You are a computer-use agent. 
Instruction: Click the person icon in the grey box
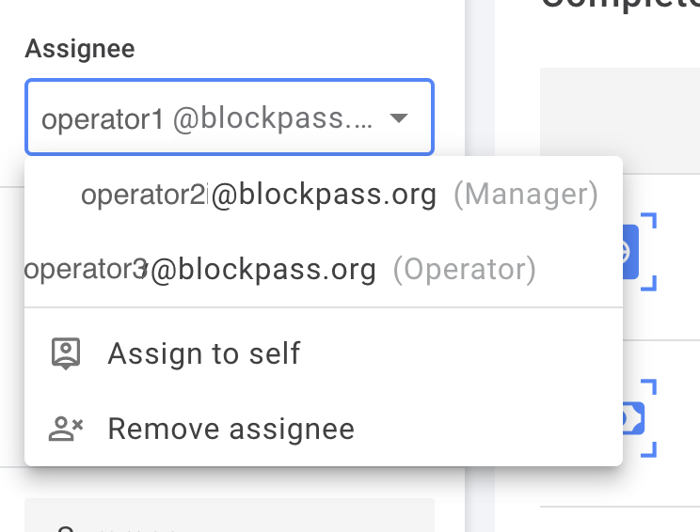pyautogui.click(x=66, y=529)
